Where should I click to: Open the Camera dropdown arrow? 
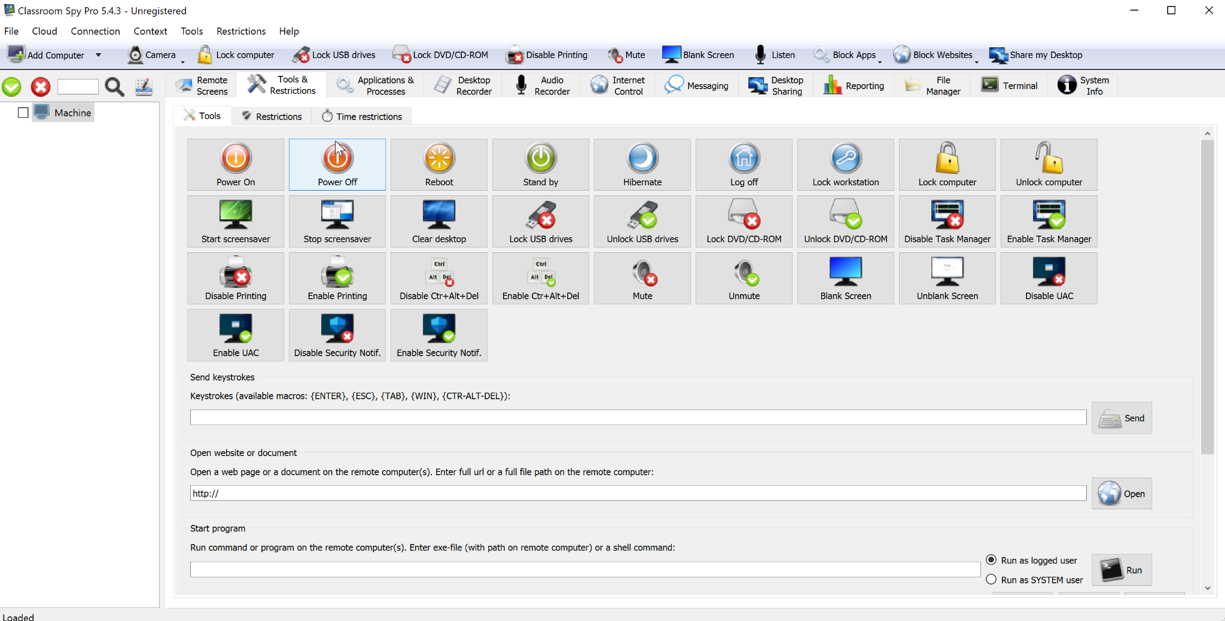point(182,61)
